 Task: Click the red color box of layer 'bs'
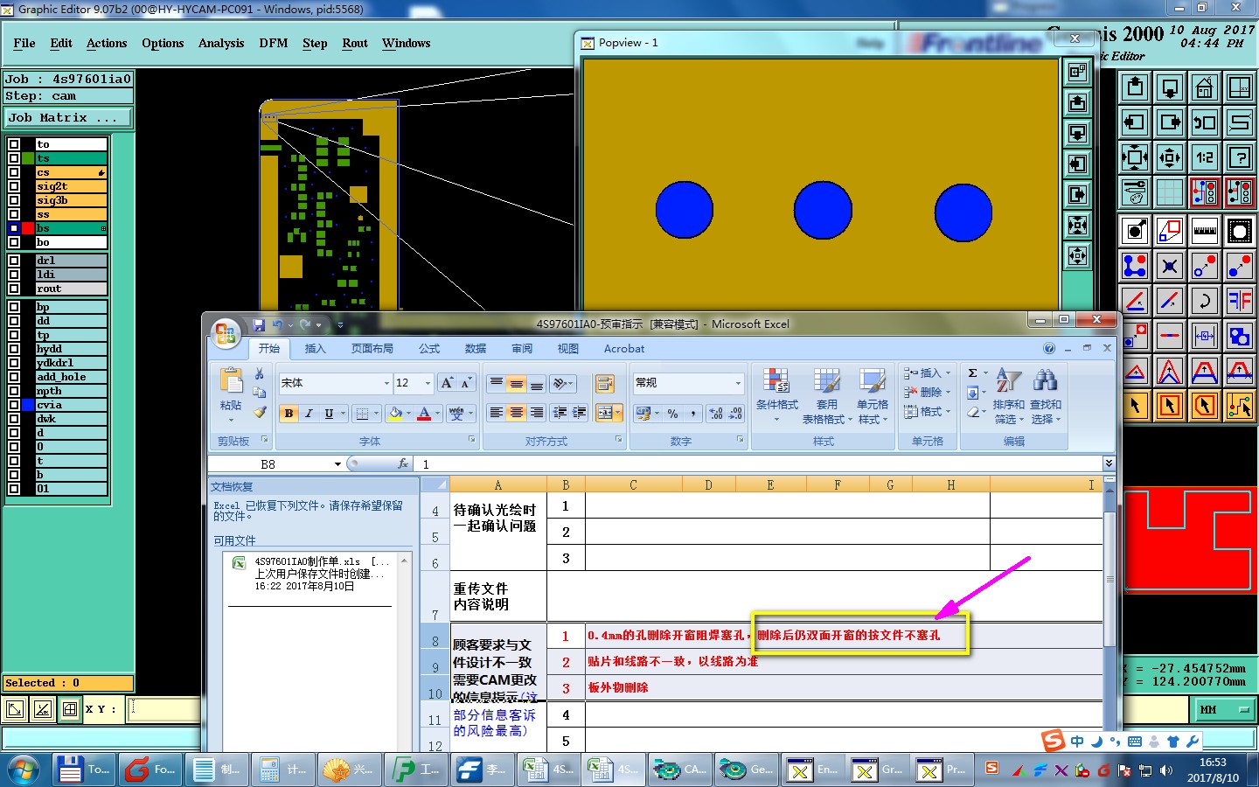click(28, 228)
